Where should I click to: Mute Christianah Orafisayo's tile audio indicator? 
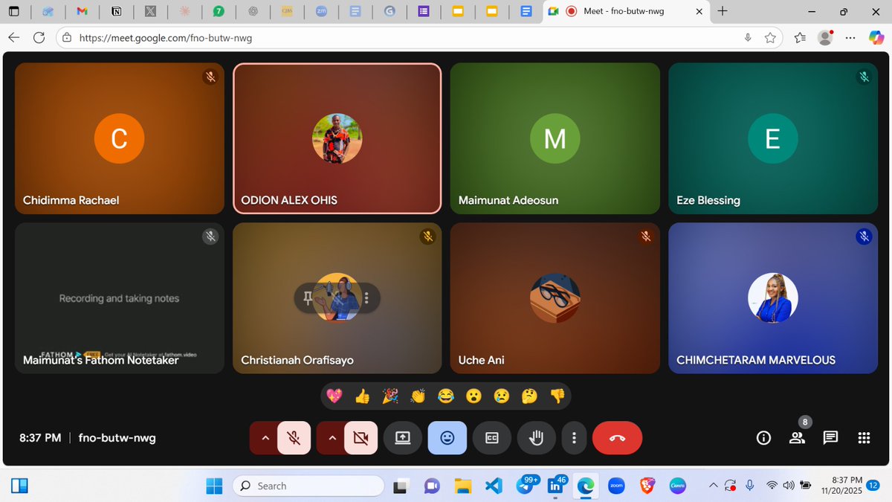click(427, 236)
